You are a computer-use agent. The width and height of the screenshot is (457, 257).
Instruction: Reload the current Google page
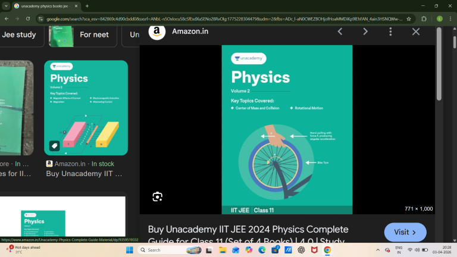coord(28,18)
